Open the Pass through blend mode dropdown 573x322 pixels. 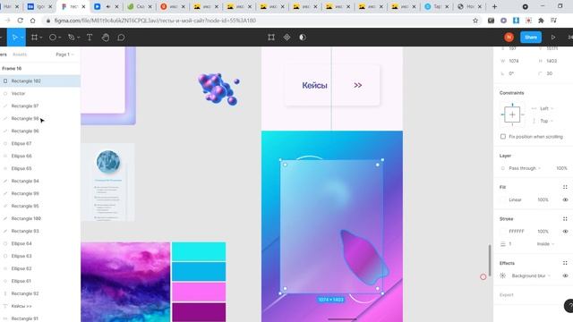[525, 168]
